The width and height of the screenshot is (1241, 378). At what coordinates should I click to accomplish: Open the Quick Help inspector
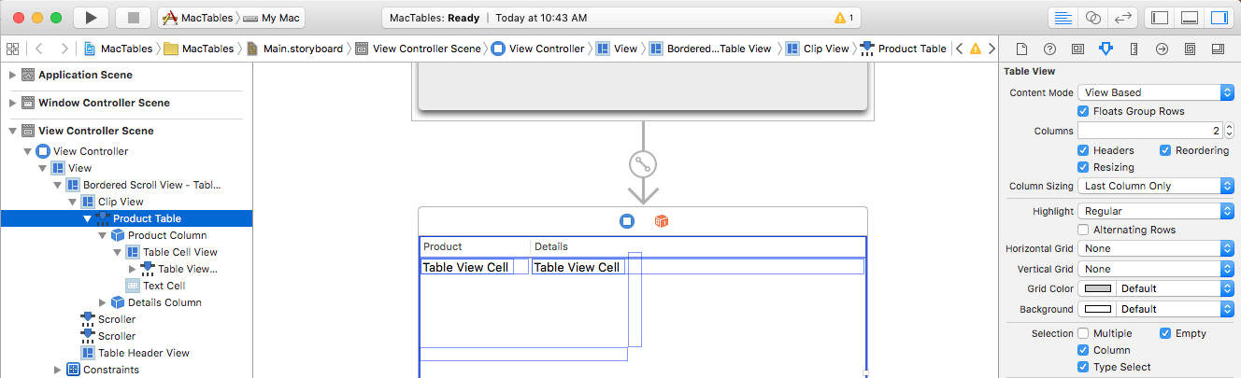(1049, 49)
